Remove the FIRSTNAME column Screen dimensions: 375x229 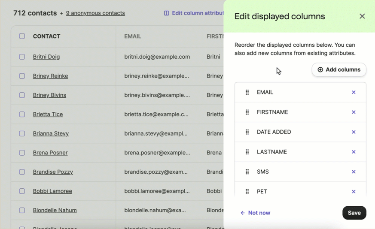coord(354,112)
